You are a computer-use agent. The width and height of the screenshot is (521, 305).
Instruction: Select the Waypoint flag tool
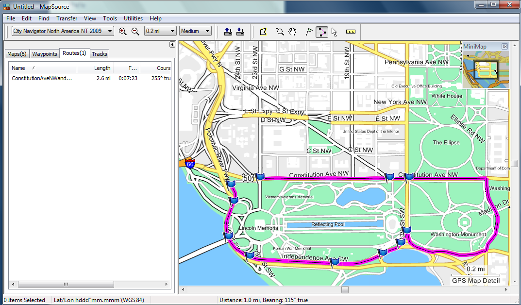[x=309, y=32]
